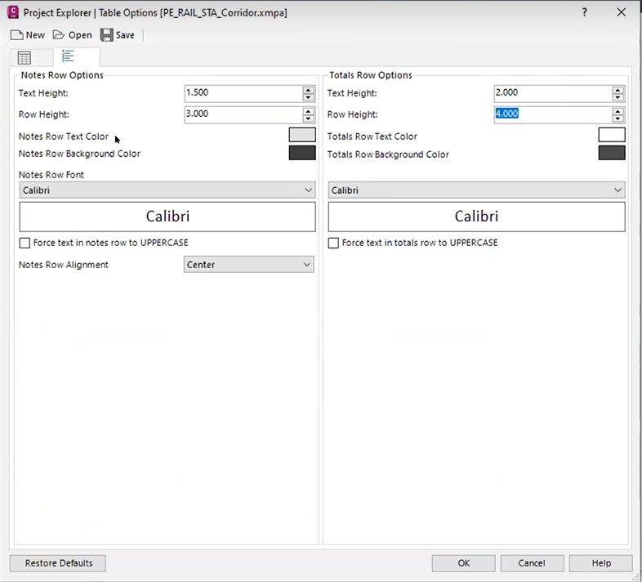The image size is (642, 582).
Task: Increase Totals Row Text Height with up arrow
Action: pos(617,90)
